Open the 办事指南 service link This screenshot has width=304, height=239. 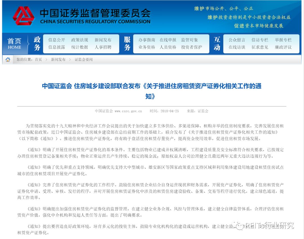click(x=147, y=40)
